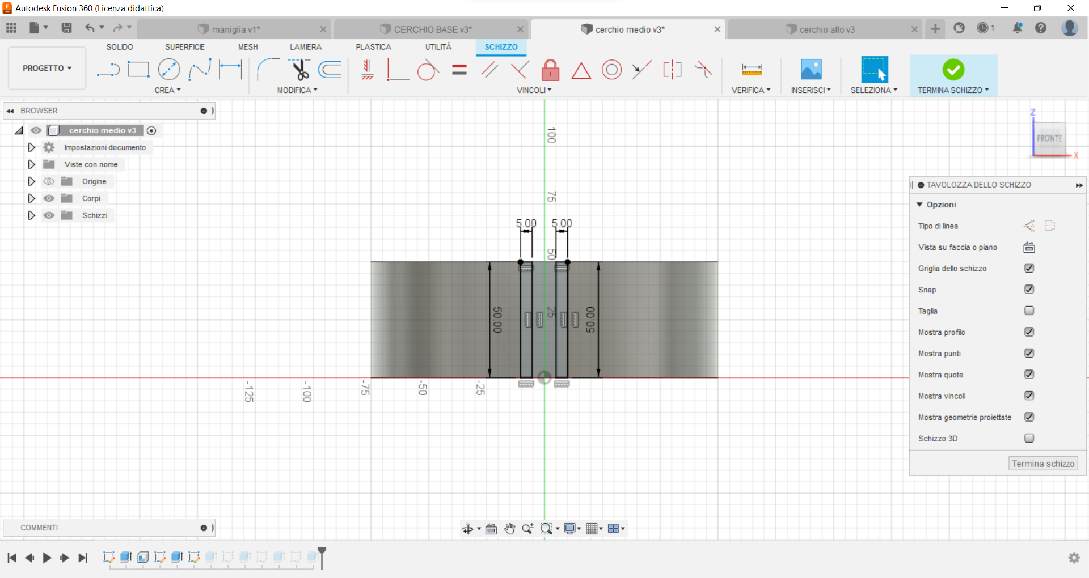Screen dimensions: 1089x578
Task: Select the 2-Point Rectangle tool
Action: click(x=138, y=69)
